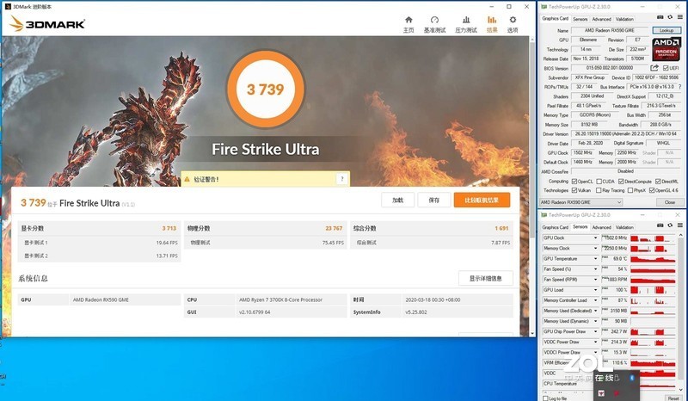The height and width of the screenshot is (401, 688).
Task: Click the GPU Temperature history graph
Action: 653,259
